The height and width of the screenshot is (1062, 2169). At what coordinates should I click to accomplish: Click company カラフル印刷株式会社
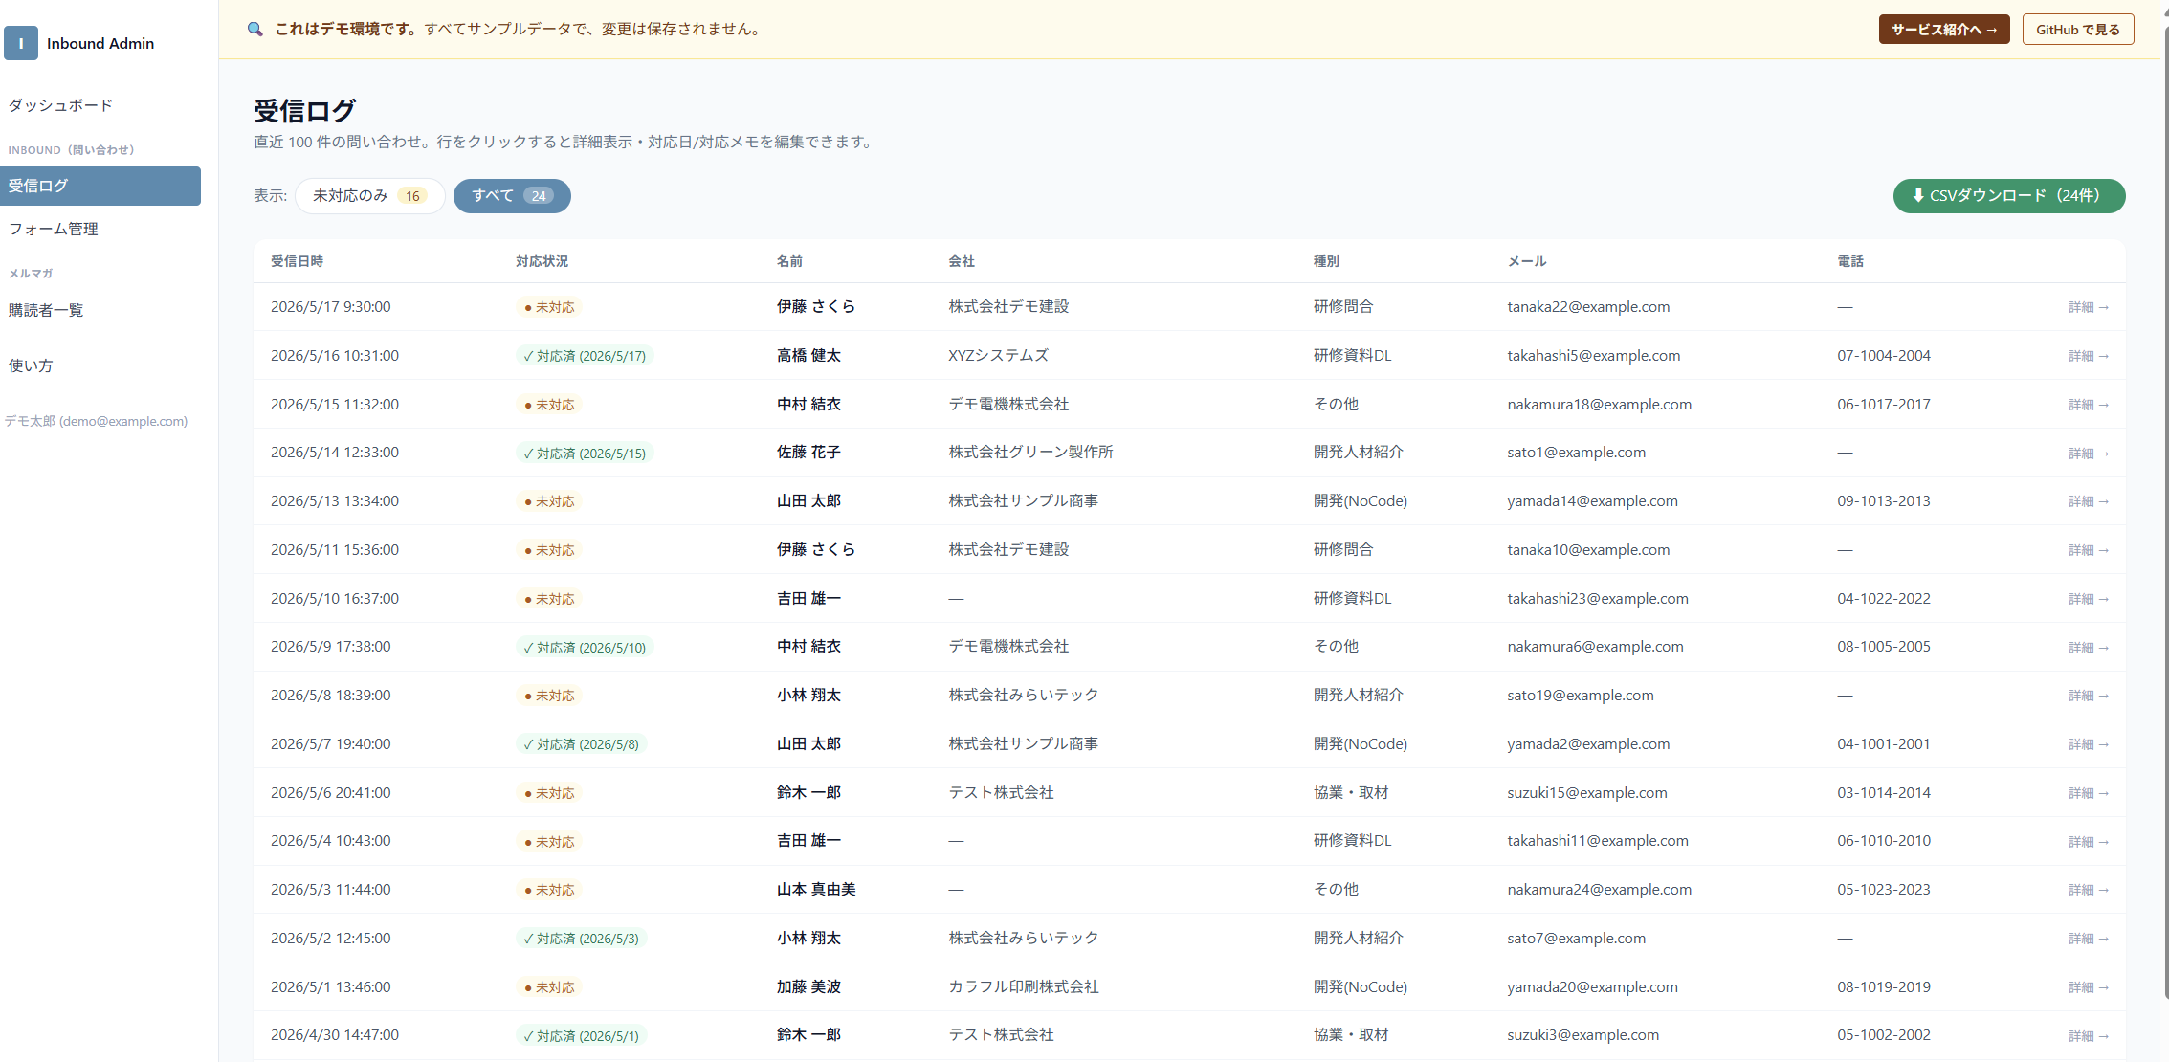(x=1024, y=987)
